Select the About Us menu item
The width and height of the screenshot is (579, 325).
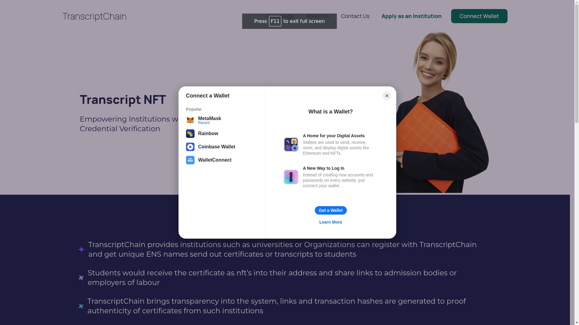[x=317, y=16]
